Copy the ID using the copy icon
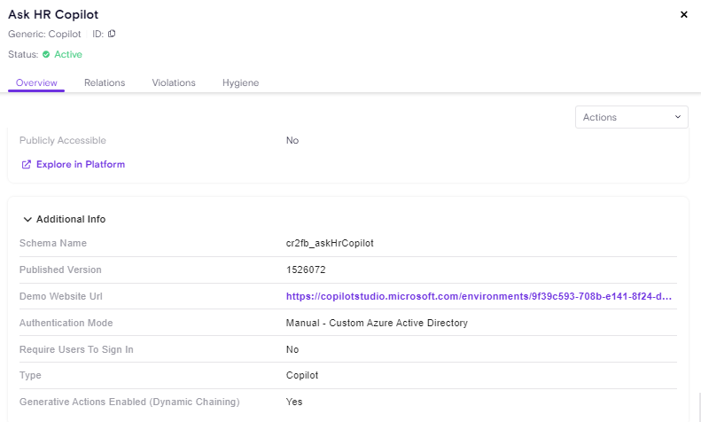This screenshot has width=701, height=422. tap(112, 34)
